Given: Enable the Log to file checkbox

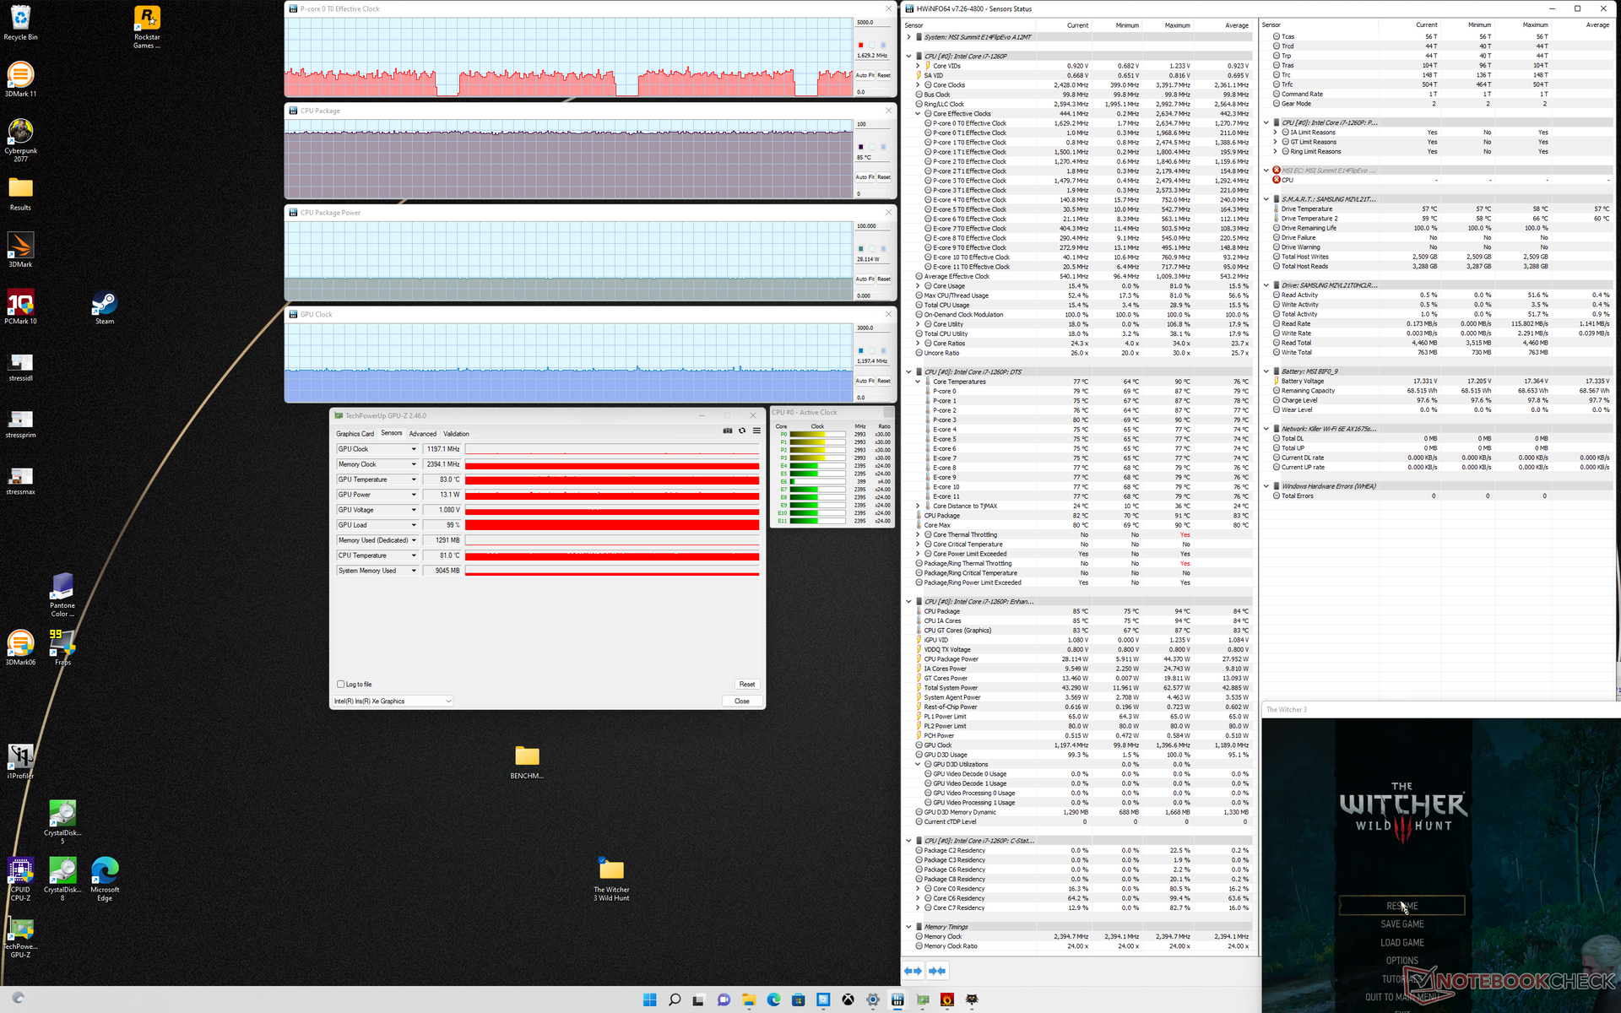Looking at the screenshot, I should pyautogui.click(x=341, y=684).
